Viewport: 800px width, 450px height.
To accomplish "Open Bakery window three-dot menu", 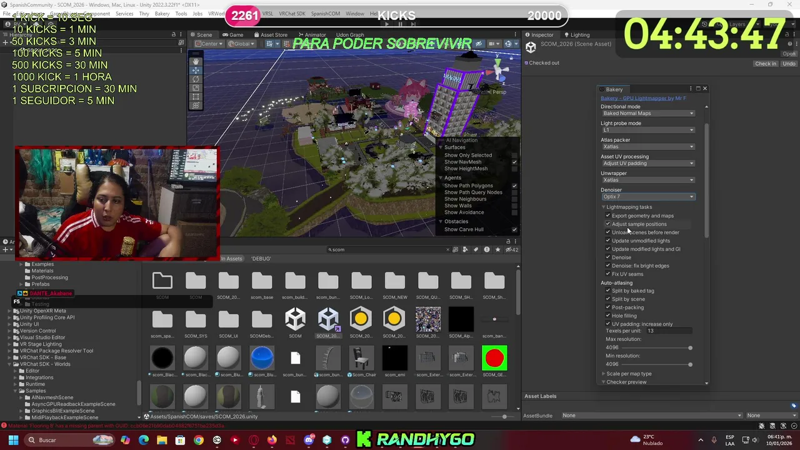I will 691,89.
